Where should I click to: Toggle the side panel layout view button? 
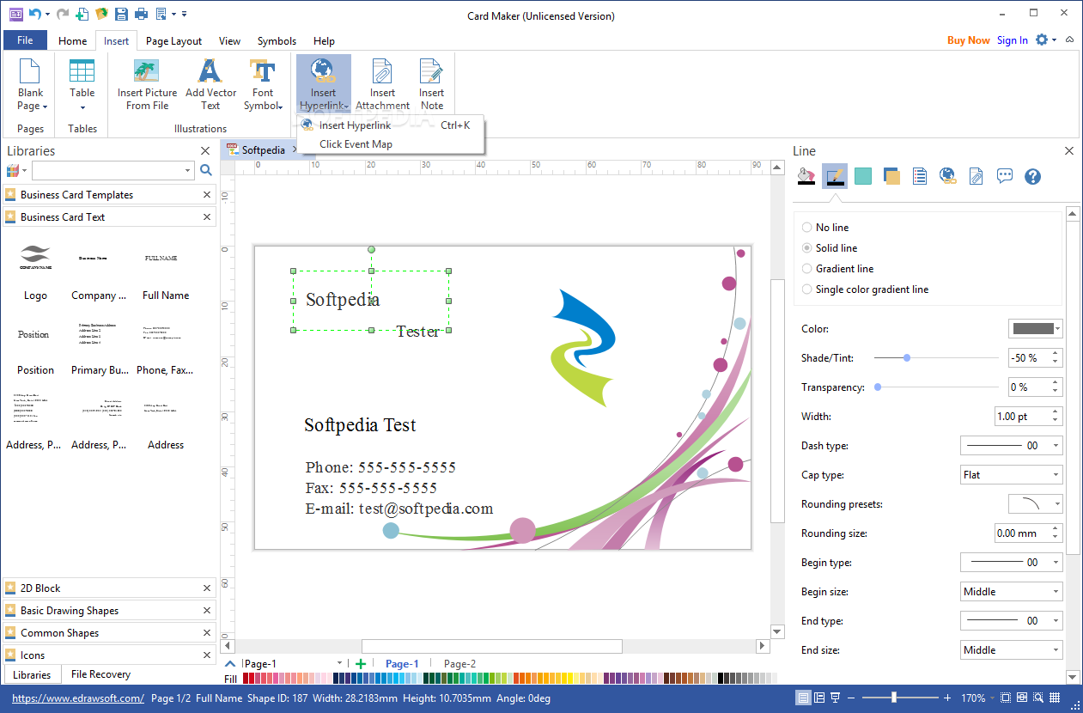pyautogui.click(x=819, y=698)
